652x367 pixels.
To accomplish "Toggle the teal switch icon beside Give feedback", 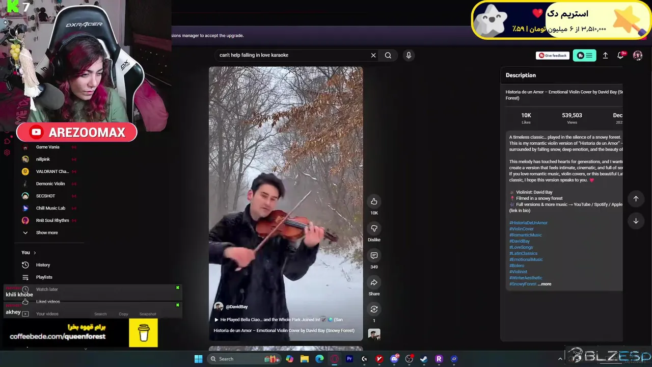I will (584, 56).
